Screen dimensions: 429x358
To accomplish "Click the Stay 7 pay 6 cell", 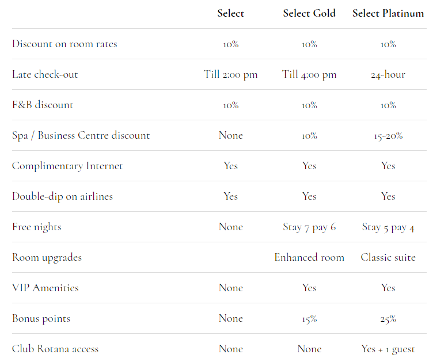I will (x=309, y=227).
